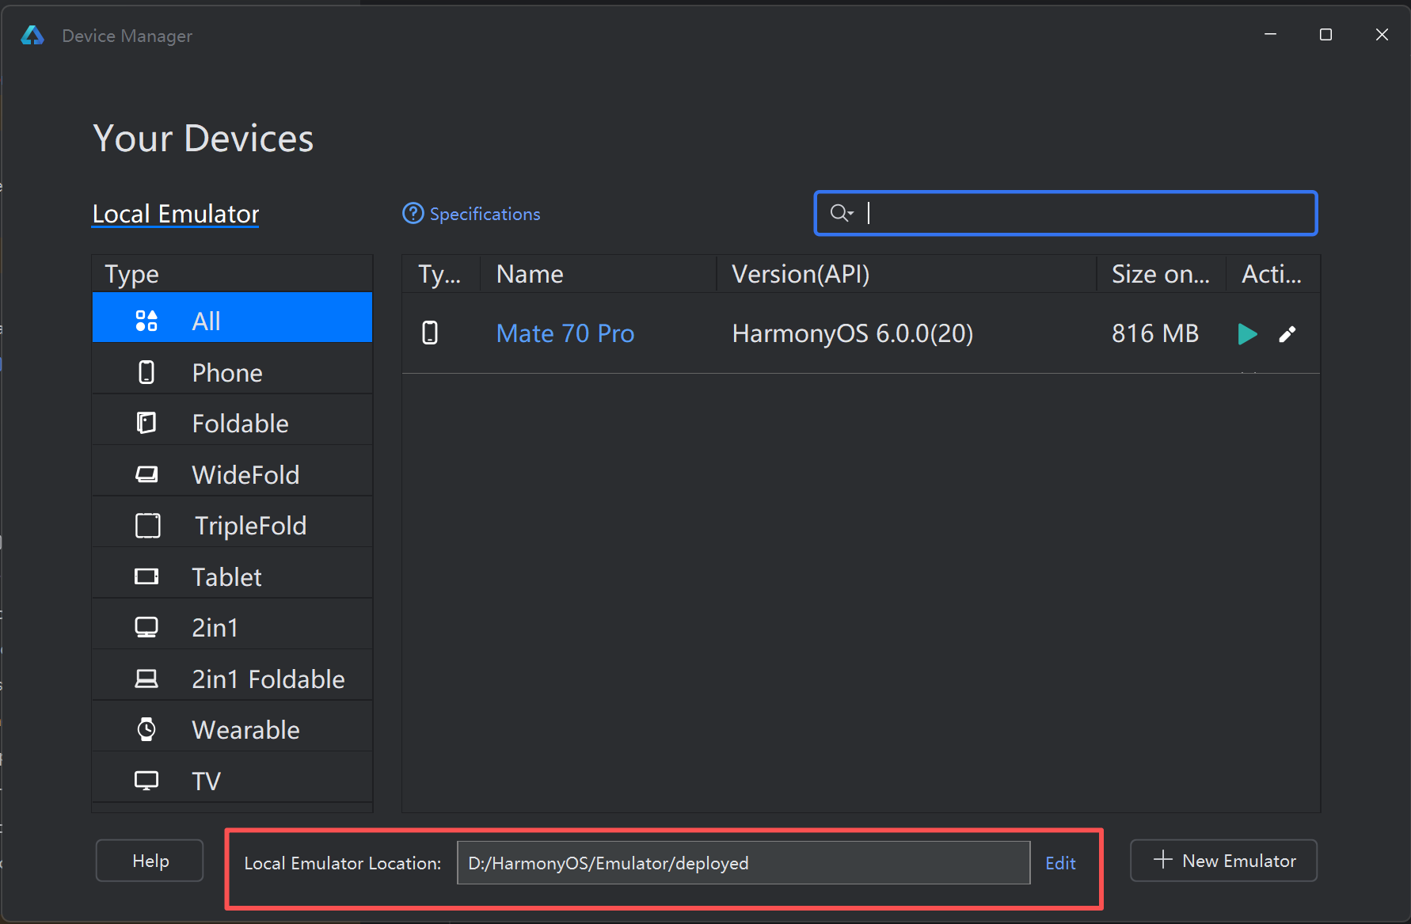Viewport: 1411px width, 924px height.
Task: Focus the device search field
Action: click(x=1066, y=213)
